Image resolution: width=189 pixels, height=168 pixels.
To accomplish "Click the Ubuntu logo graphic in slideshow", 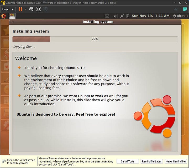I will 155,116.
